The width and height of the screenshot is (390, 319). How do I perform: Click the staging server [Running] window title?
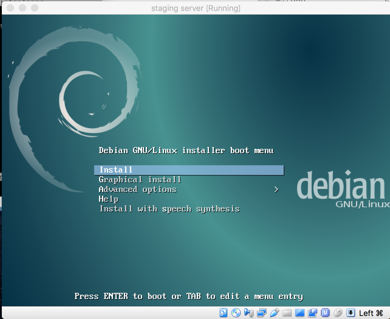196,8
